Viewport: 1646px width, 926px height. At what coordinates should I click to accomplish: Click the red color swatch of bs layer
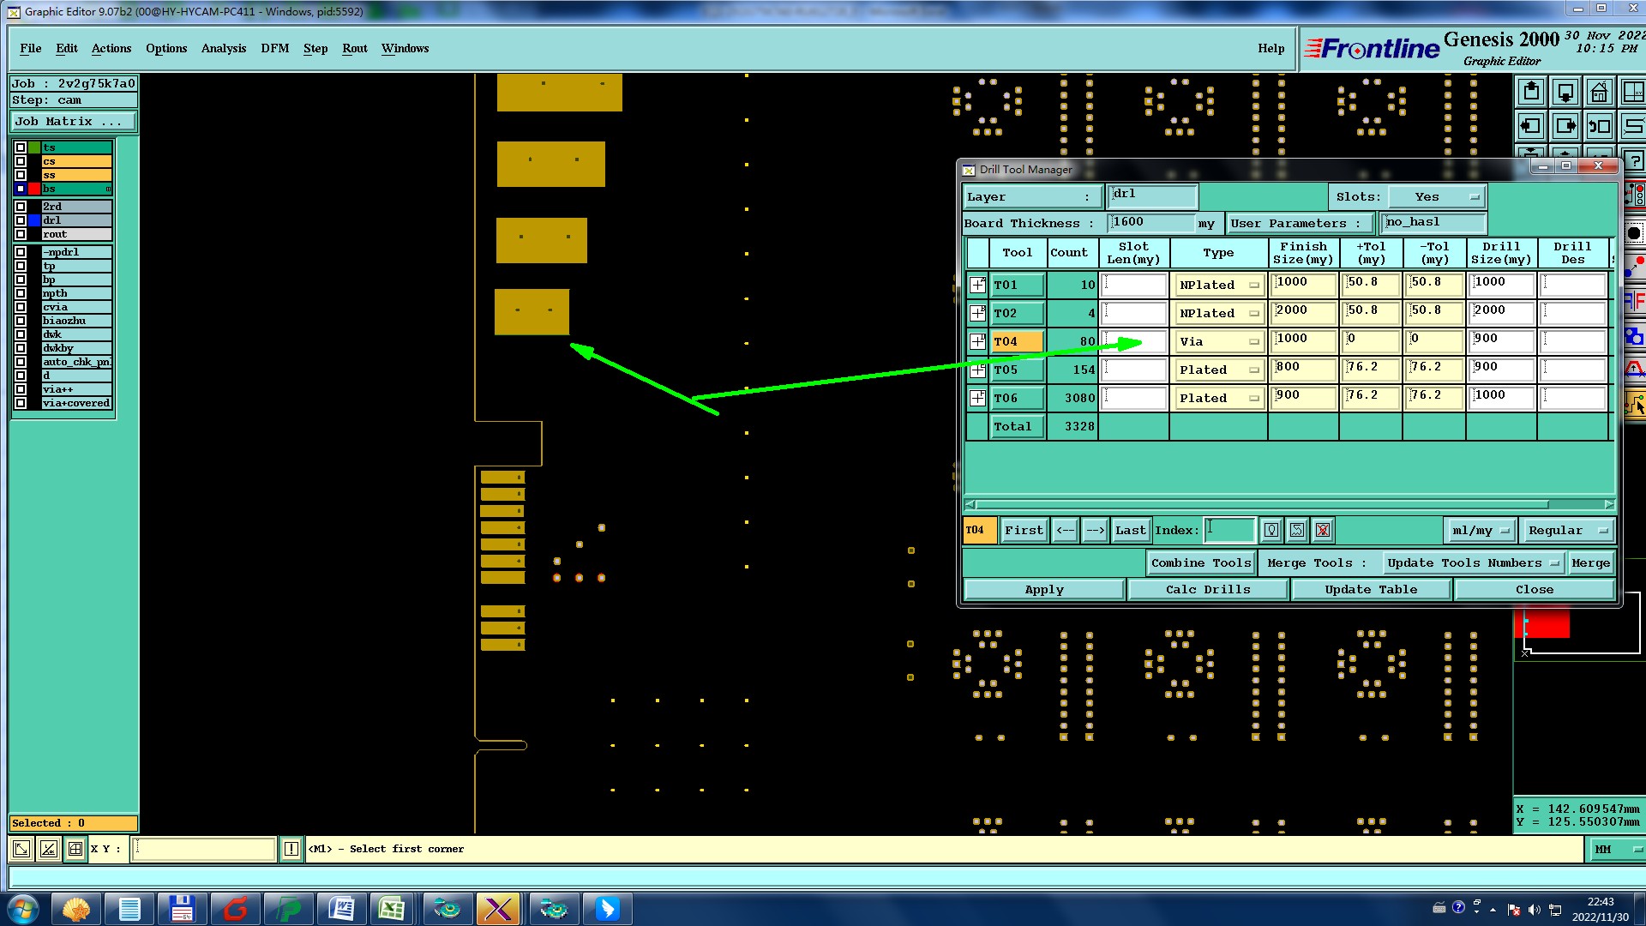click(34, 189)
